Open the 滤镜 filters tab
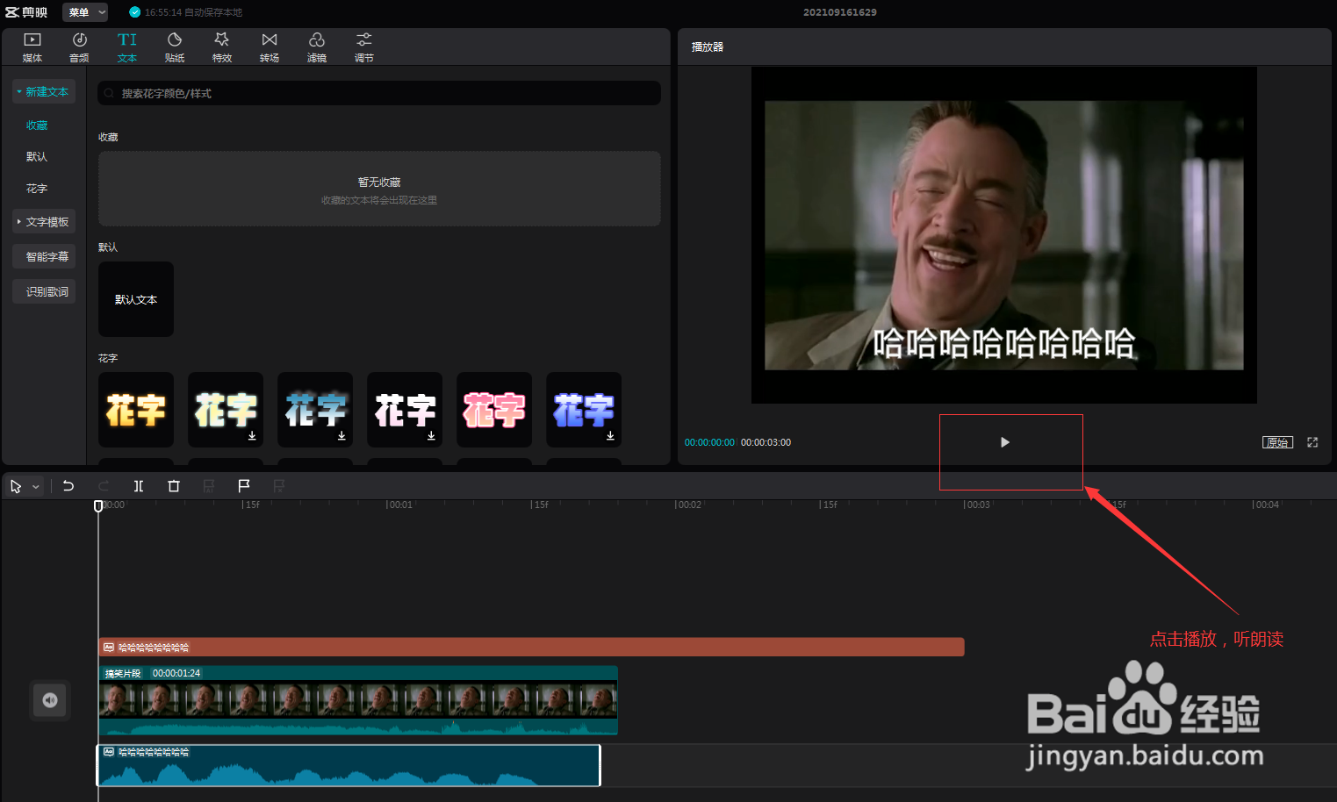This screenshot has width=1337, height=802. click(317, 47)
